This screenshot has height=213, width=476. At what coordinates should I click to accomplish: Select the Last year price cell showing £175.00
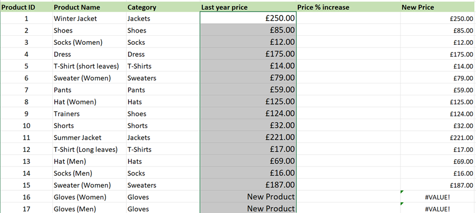click(248, 54)
